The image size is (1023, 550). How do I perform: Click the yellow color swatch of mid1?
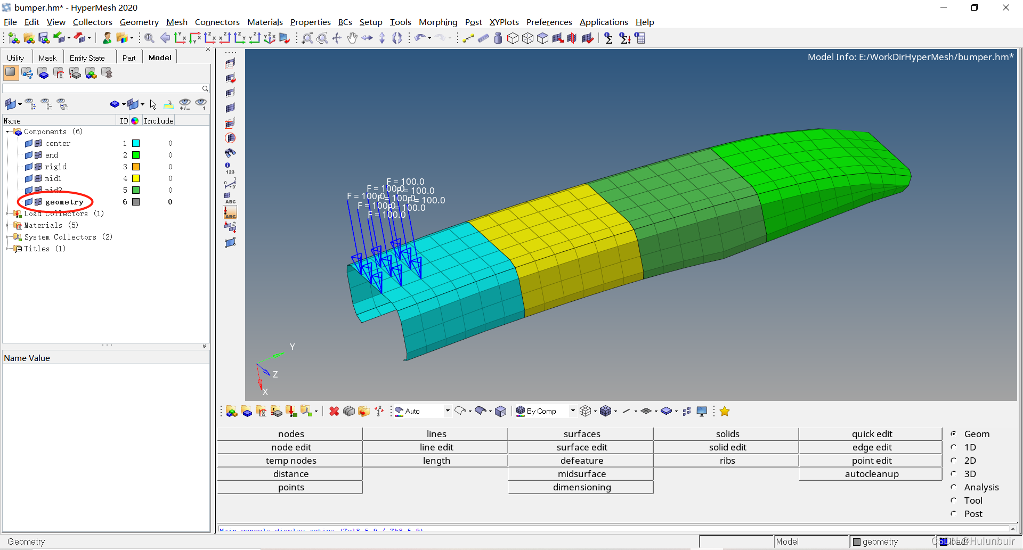click(x=136, y=178)
